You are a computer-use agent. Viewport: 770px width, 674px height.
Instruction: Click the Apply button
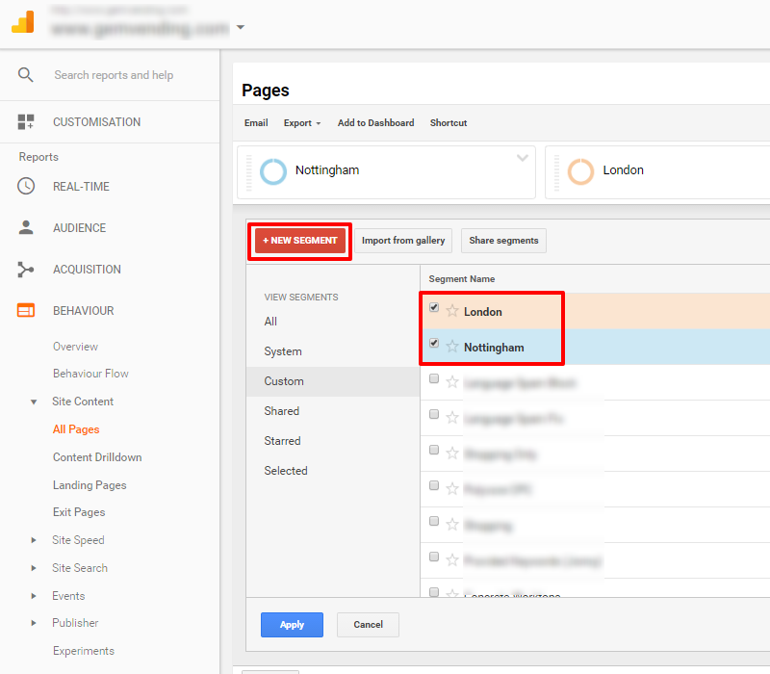click(292, 624)
